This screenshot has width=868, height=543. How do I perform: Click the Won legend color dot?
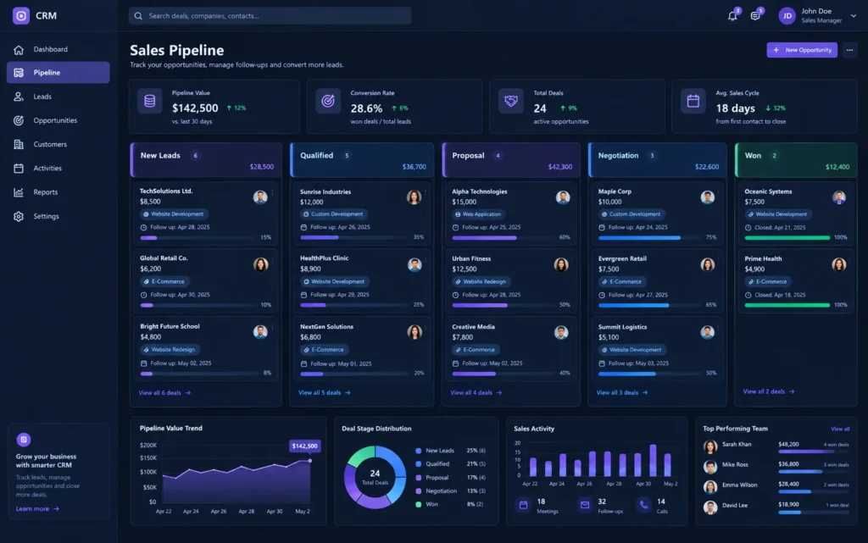(419, 504)
